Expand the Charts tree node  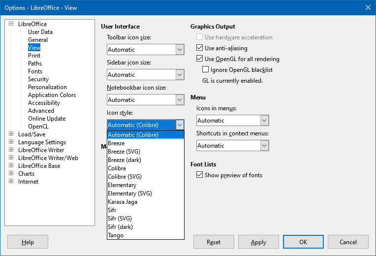[x=11, y=173]
